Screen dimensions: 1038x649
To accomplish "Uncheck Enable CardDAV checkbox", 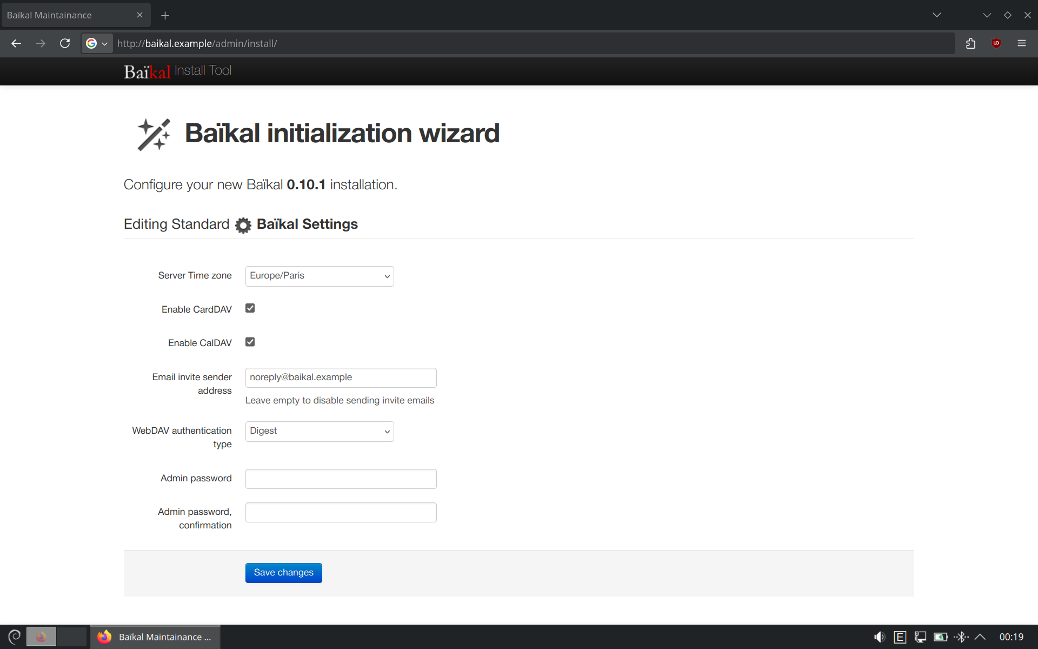I will tap(250, 308).
